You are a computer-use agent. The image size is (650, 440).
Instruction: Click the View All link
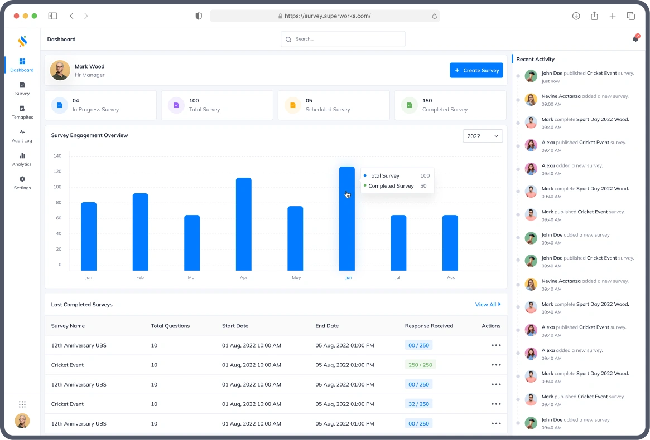(x=488, y=305)
